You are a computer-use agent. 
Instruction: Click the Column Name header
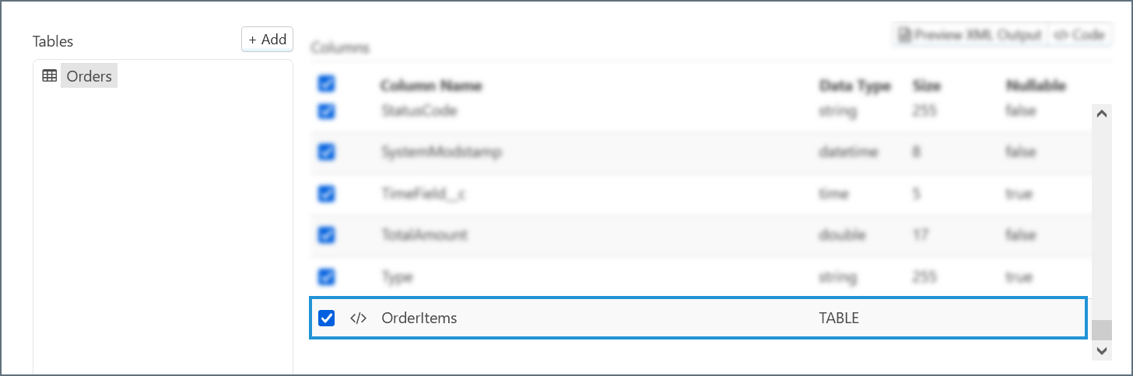[430, 85]
